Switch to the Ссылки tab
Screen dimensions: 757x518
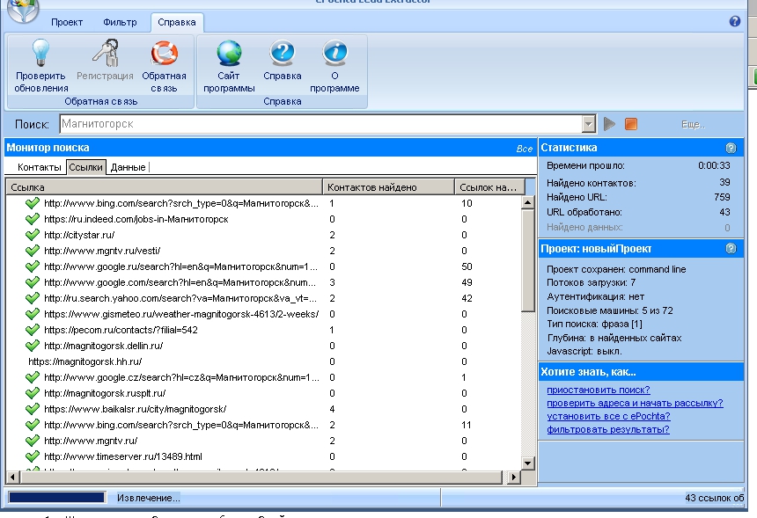tap(85, 167)
